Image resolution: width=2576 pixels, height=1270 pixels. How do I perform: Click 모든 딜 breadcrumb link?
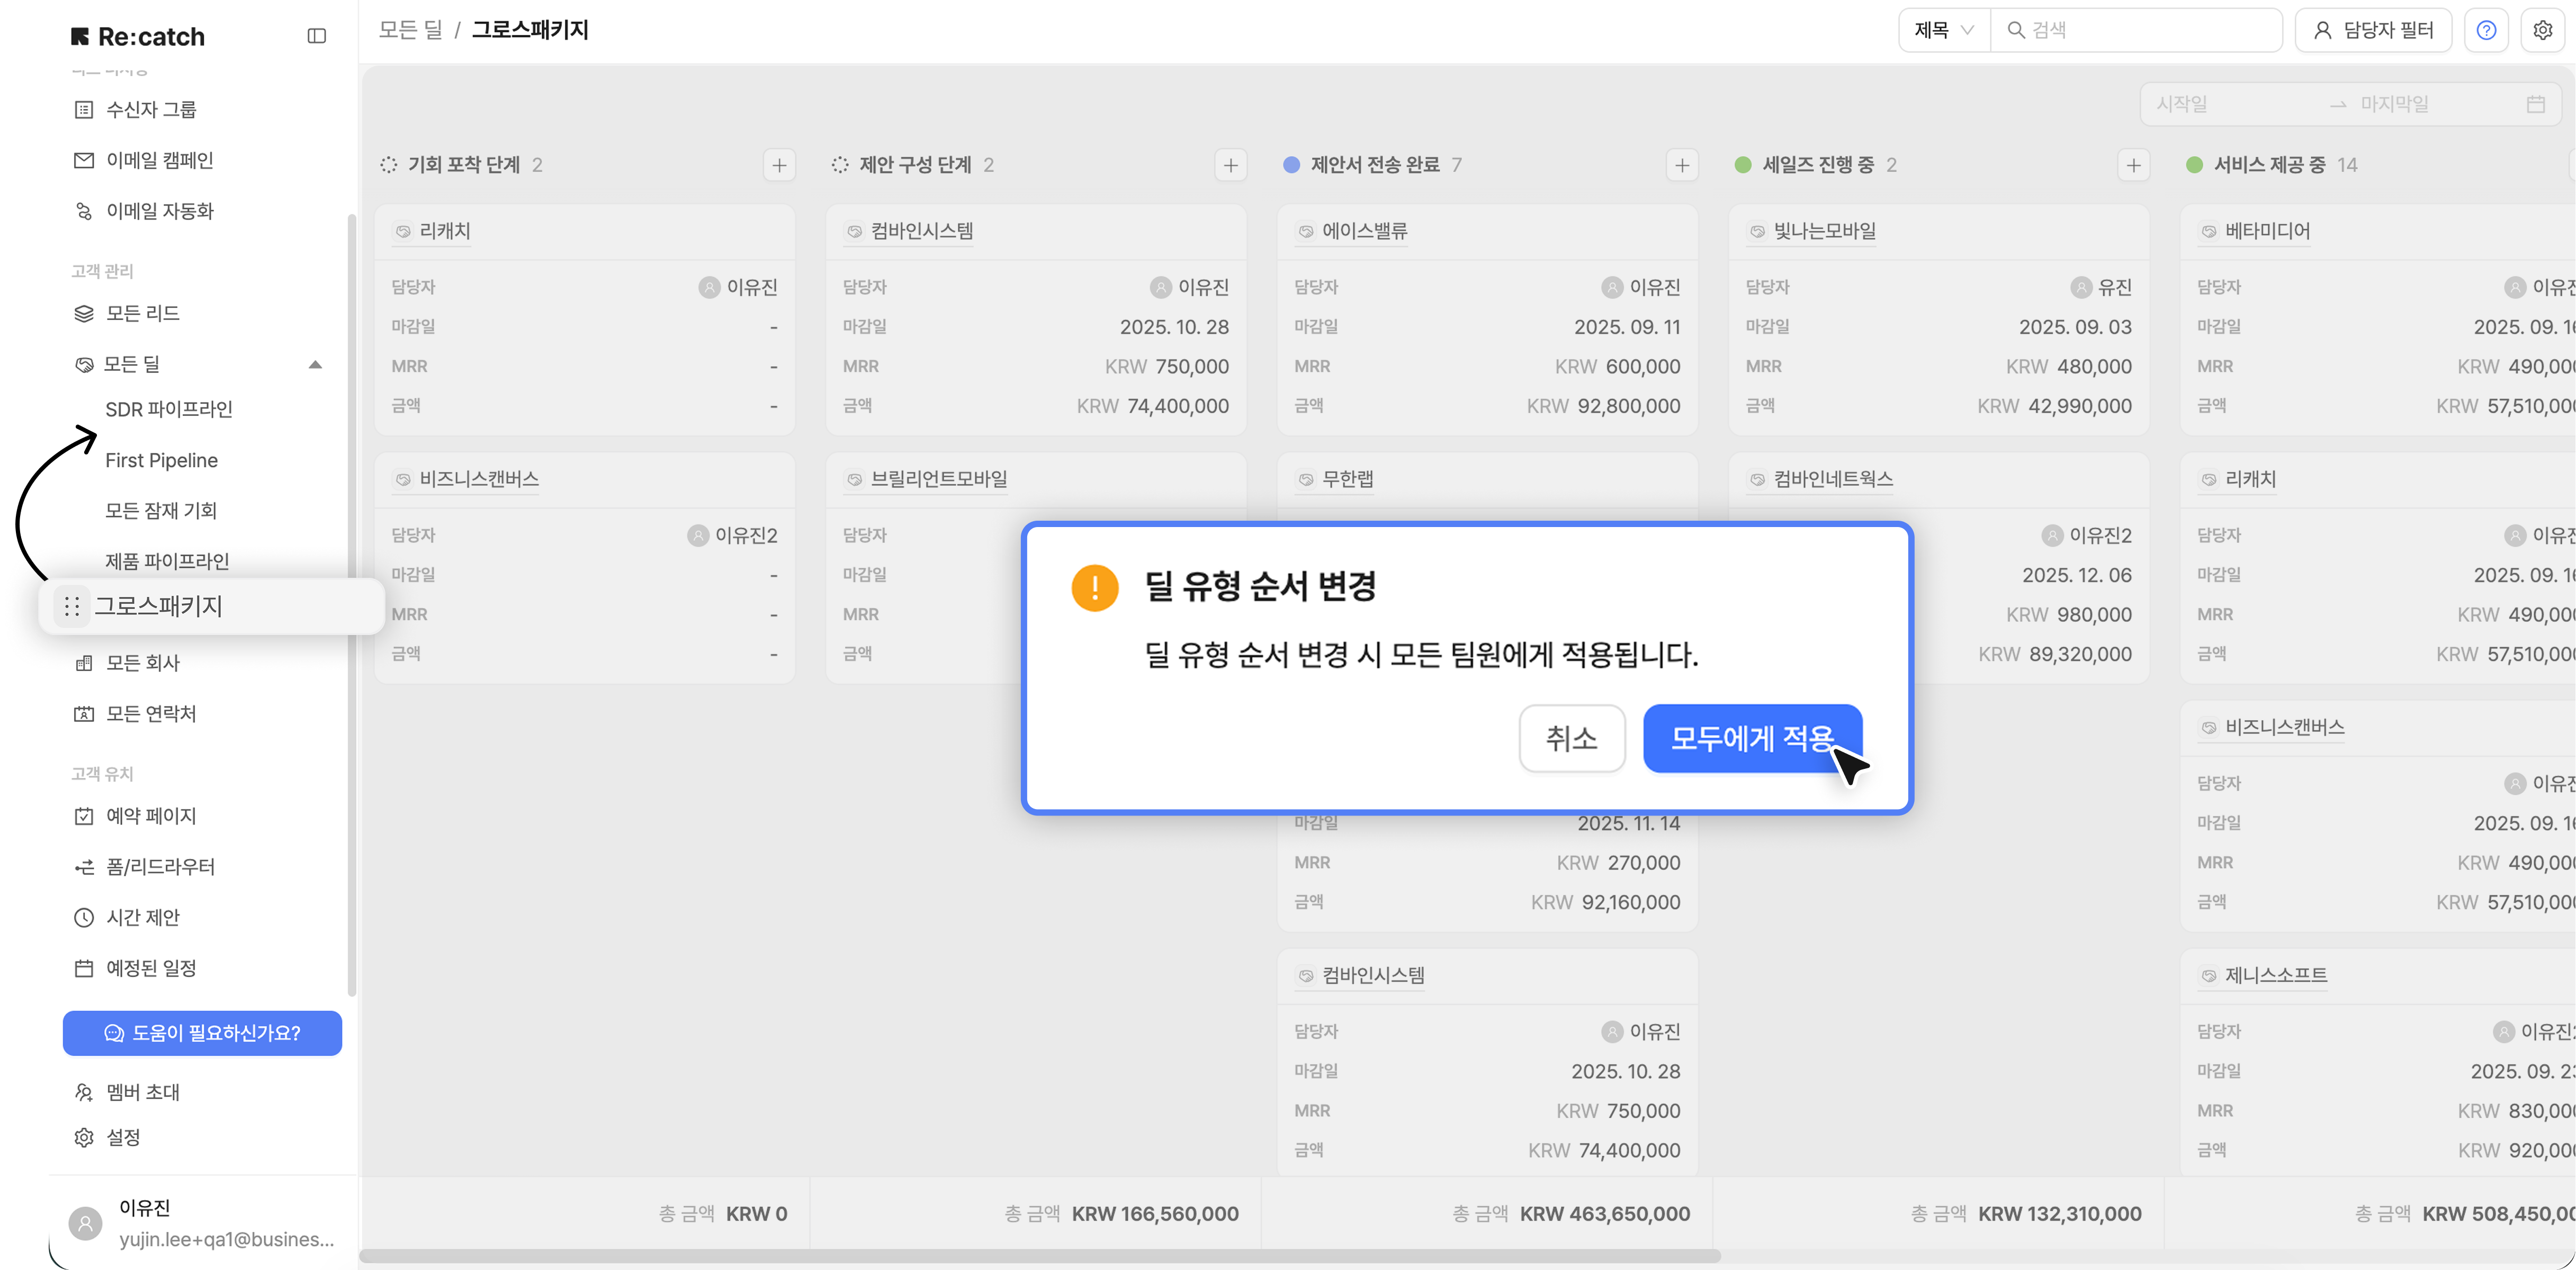[x=410, y=30]
